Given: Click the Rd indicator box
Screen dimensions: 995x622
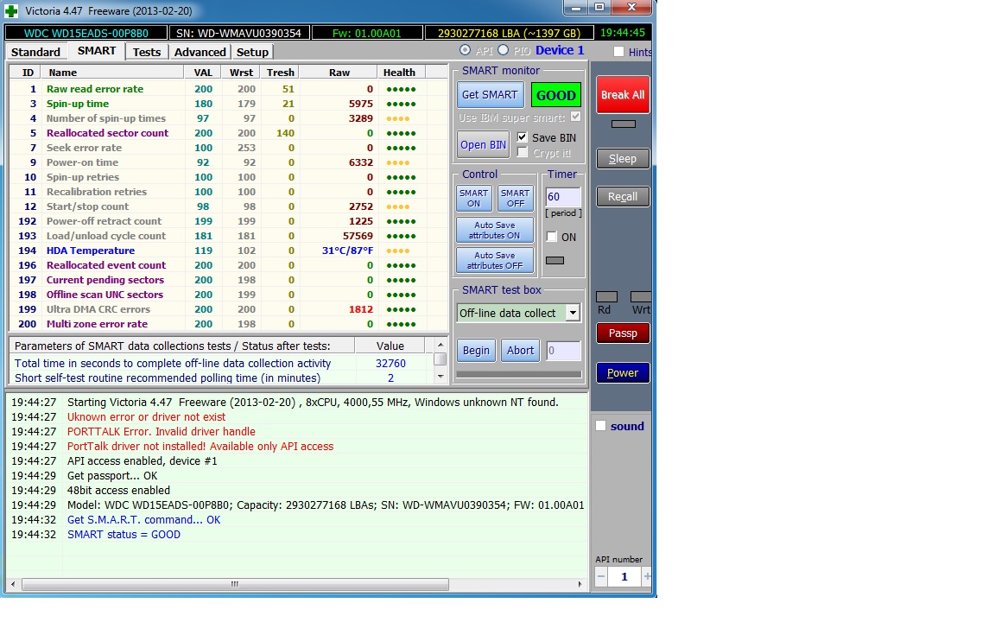Looking at the screenshot, I should pyautogui.click(x=606, y=296).
